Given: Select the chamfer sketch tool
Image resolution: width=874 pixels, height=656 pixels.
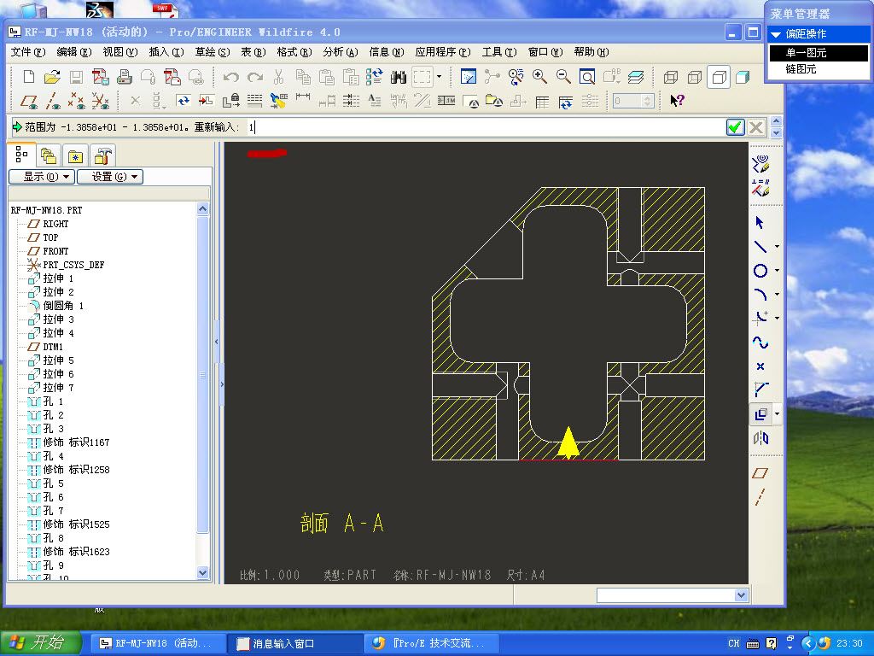Looking at the screenshot, I should 760,389.
